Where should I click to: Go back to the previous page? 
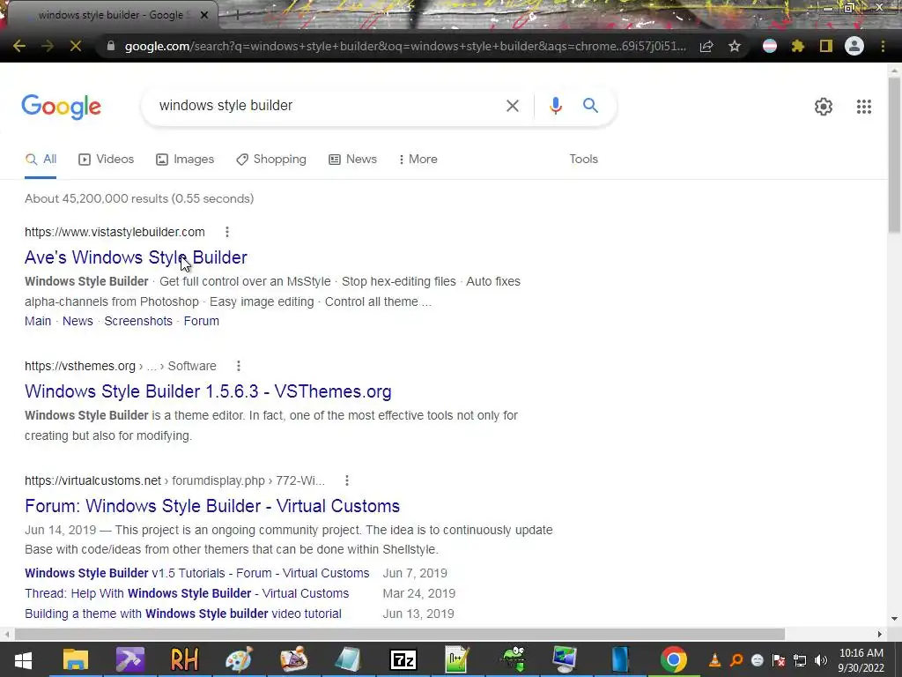(x=19, y=46)
